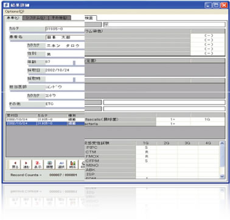This screenshot has width=230, height=220.
Task: Click the ABK row label
Action: pos(91,170)
